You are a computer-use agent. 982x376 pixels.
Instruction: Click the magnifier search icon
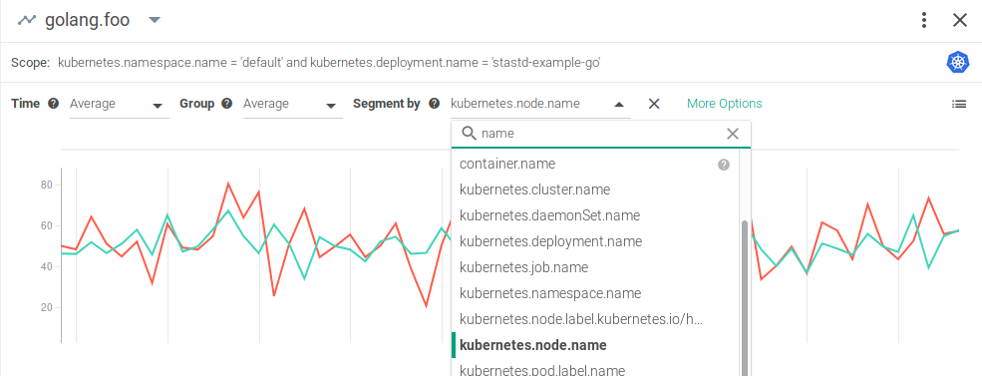click(x=469, y=134)
